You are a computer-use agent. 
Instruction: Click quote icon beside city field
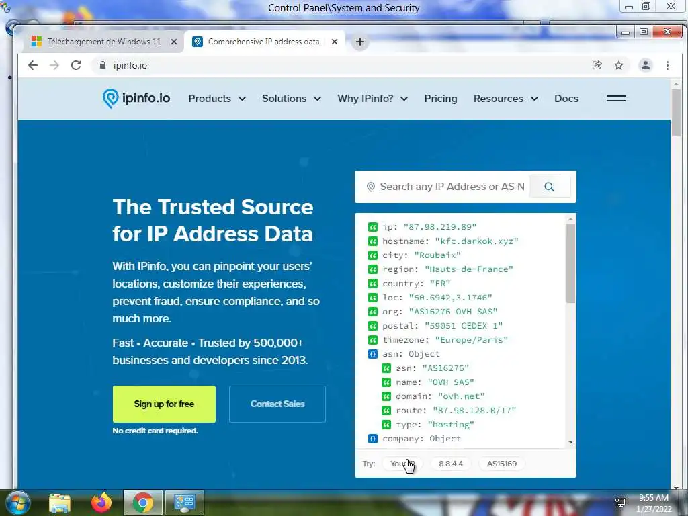point(372,255)
